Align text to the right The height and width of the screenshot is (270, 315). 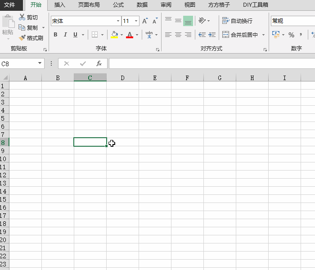pyautogui.click(x=188, y=35)
